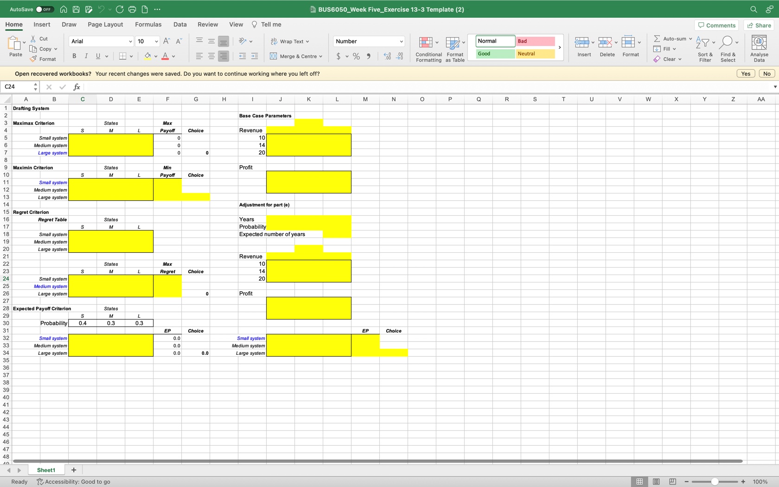Click the Tell me search box

(x=266, y=25)
